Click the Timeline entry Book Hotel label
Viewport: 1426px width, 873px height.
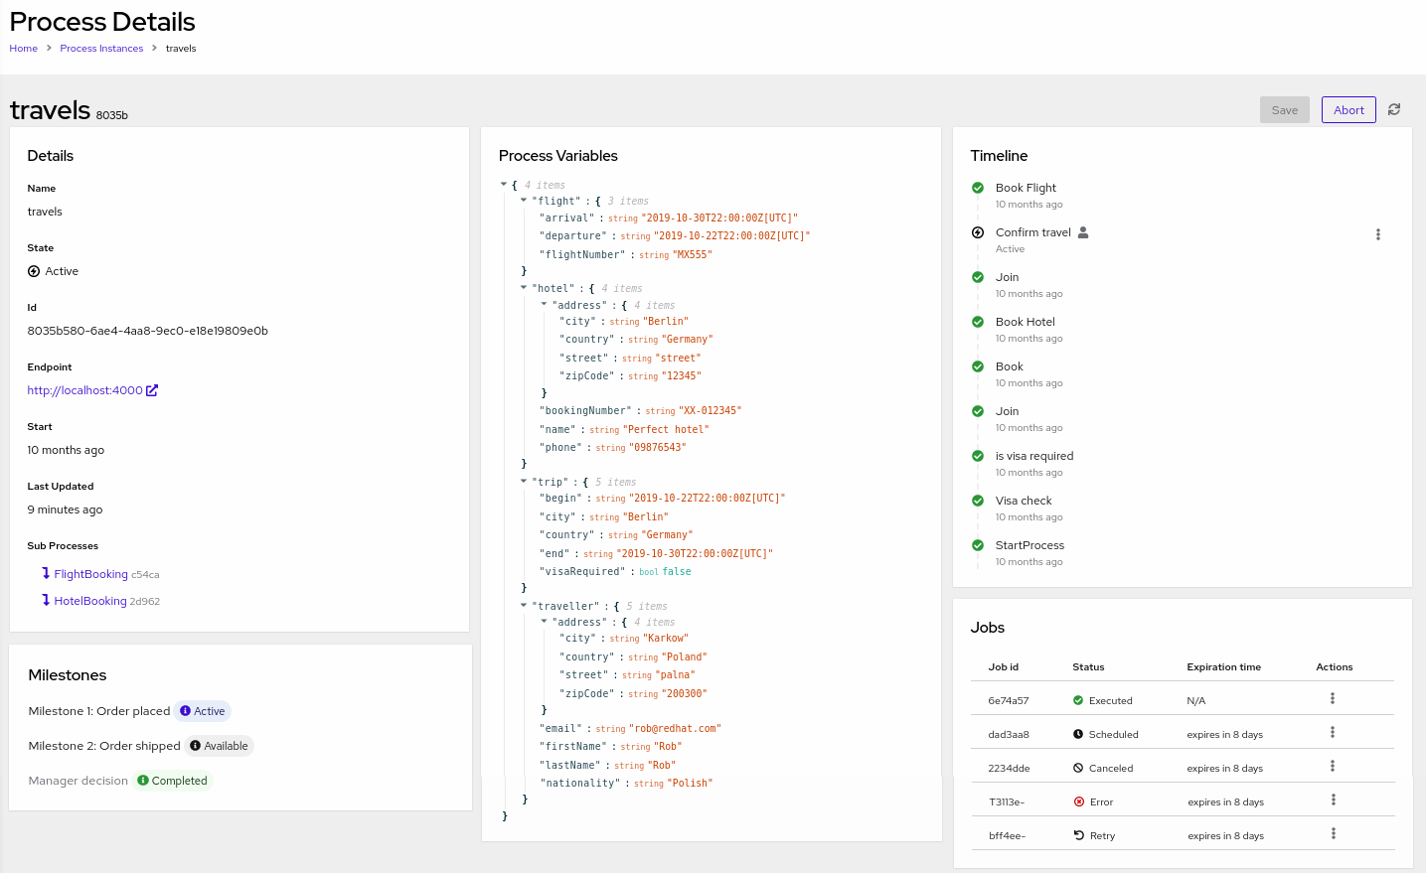[x=1026, y=322]
